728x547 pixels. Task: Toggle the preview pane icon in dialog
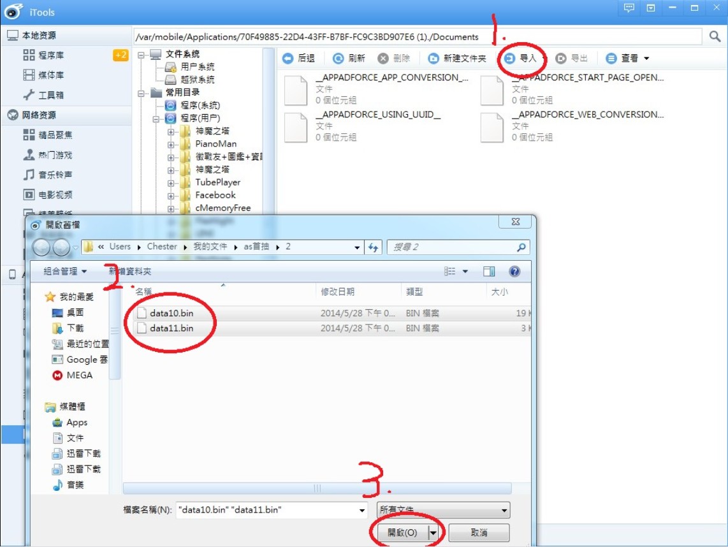click(489, 272)
